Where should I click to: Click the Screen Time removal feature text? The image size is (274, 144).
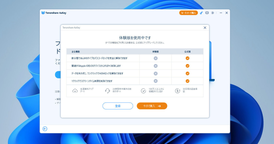(x=92, y=81)
